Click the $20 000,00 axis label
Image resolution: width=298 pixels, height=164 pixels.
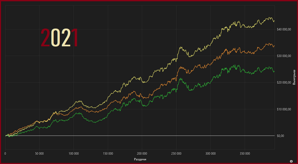284,82
